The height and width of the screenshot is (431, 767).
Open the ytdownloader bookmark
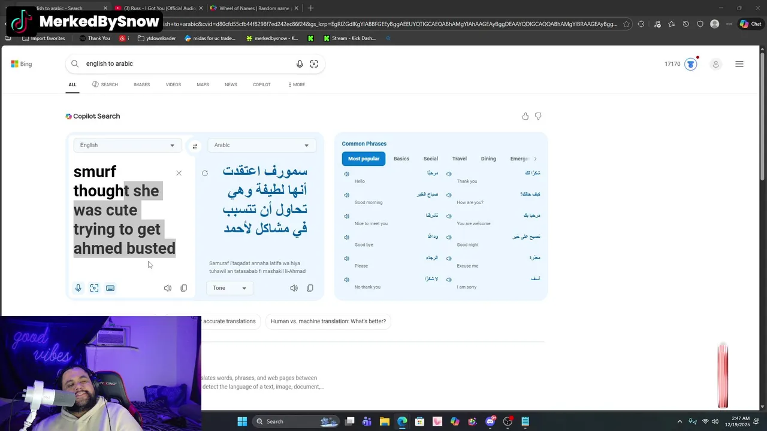(156, 38)
